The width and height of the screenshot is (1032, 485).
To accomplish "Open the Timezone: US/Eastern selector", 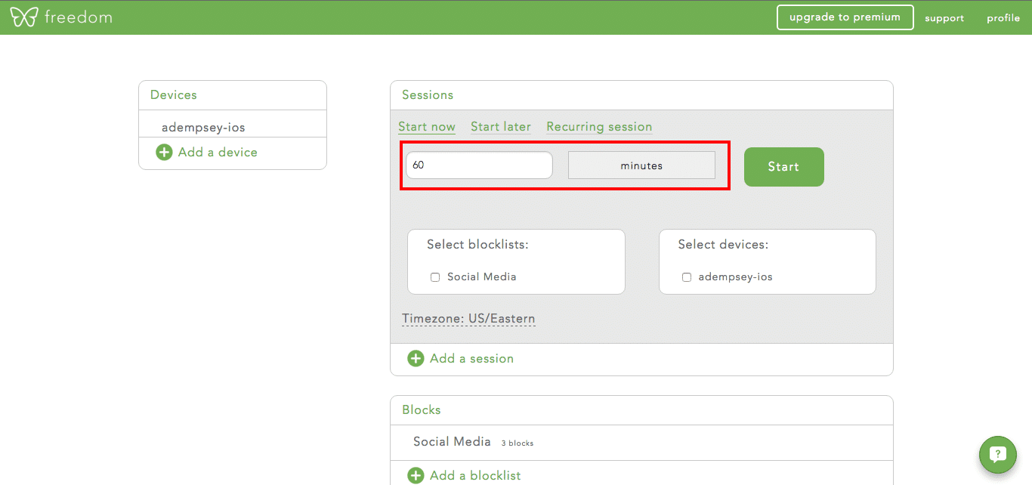I will 468,319.
